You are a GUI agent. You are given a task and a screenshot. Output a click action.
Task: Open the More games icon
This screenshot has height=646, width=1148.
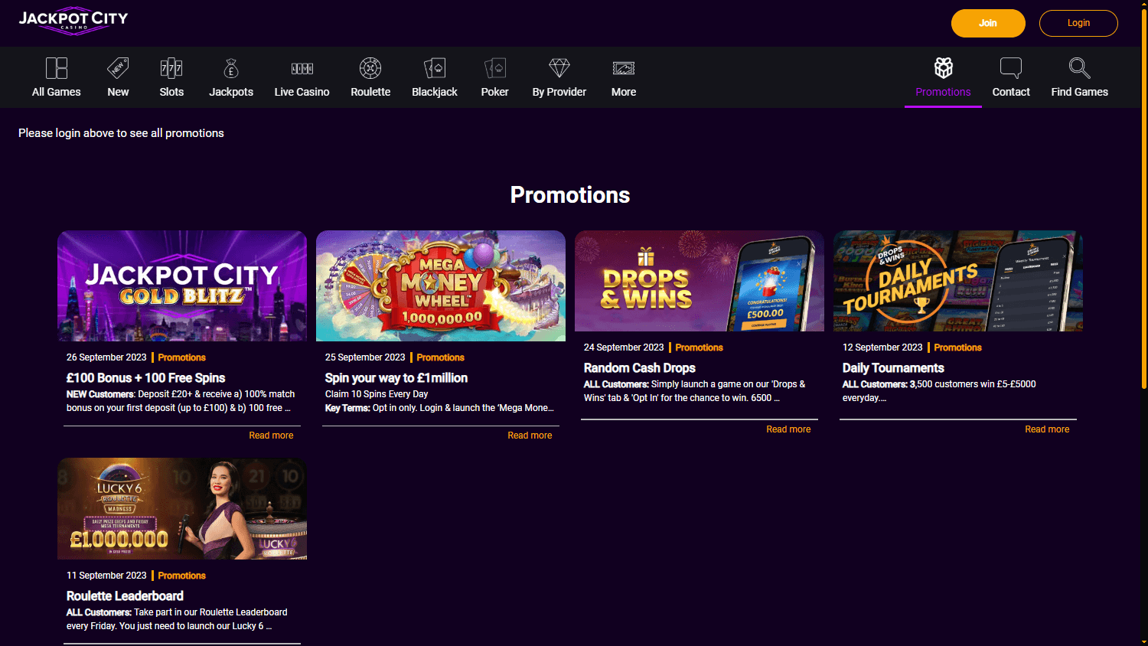(624, 68)
